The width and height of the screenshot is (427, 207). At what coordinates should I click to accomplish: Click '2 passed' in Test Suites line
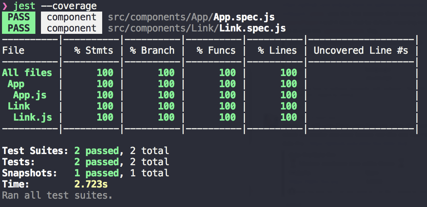coord(97,151)
